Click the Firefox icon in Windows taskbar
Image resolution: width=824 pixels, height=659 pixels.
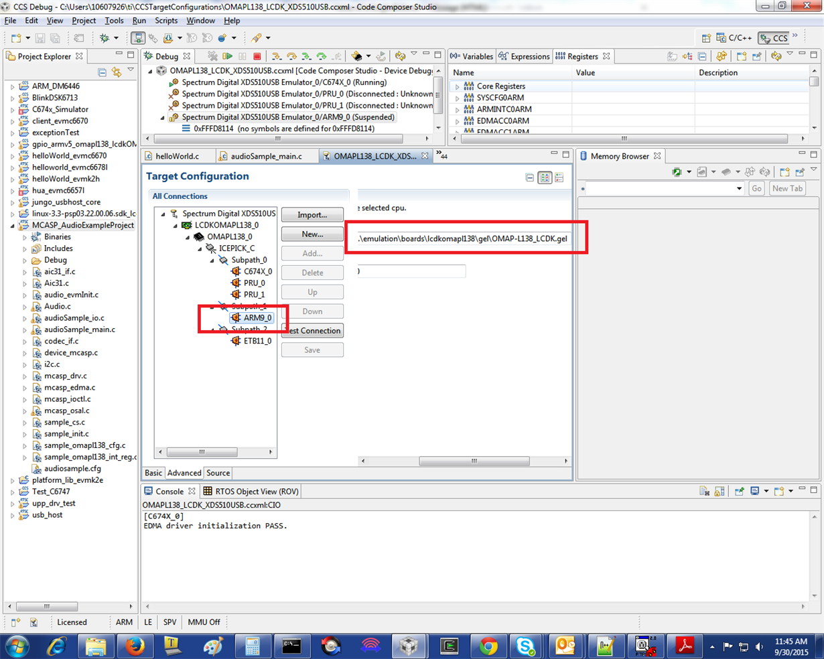(x=135, y=646)
